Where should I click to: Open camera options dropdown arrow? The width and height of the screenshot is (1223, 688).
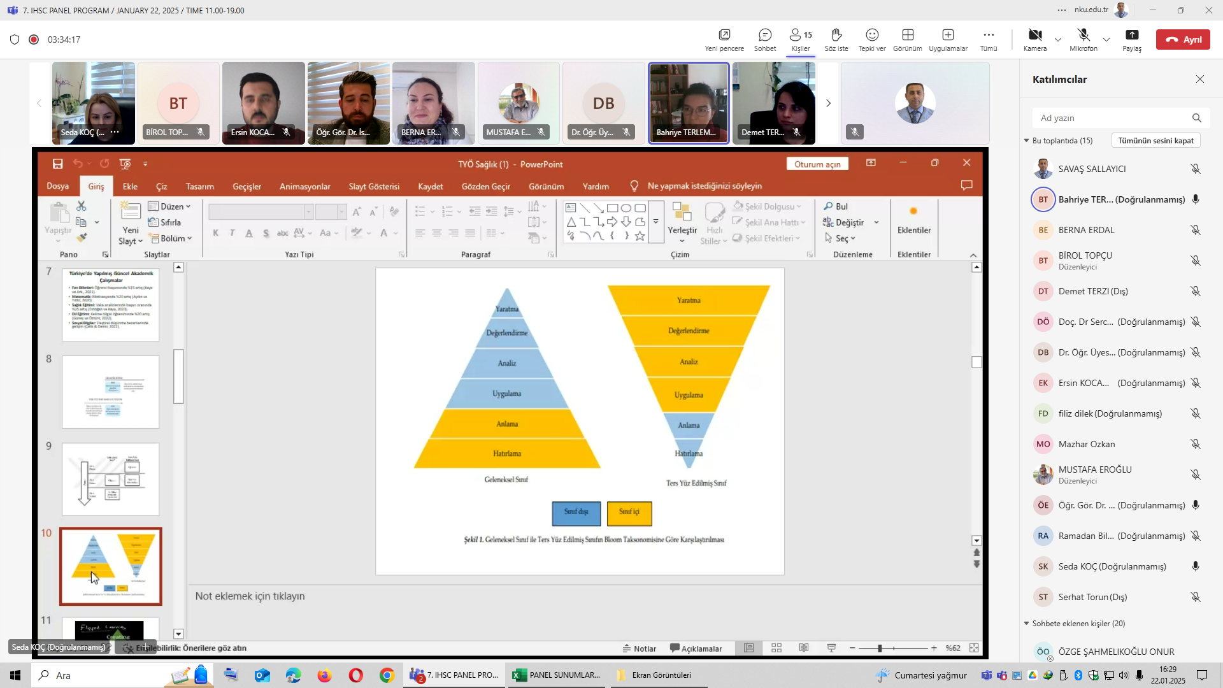1058,39
